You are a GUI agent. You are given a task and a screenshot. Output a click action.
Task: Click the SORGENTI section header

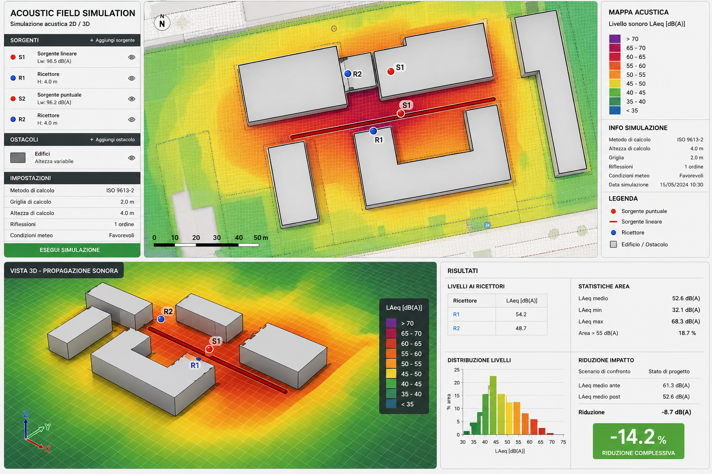72,40
